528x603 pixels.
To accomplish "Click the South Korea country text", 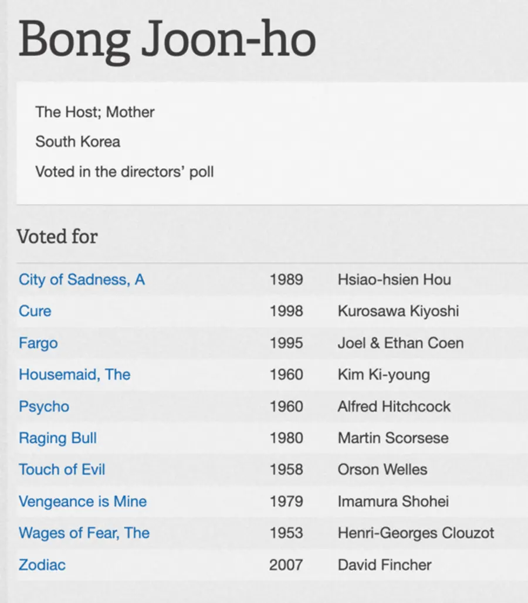I will (77, 141).
